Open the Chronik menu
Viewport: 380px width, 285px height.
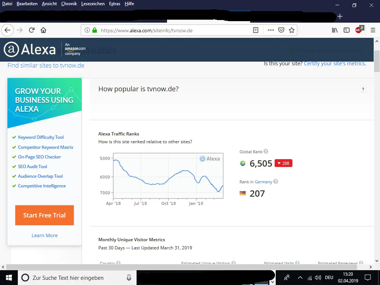coord(69,4)
